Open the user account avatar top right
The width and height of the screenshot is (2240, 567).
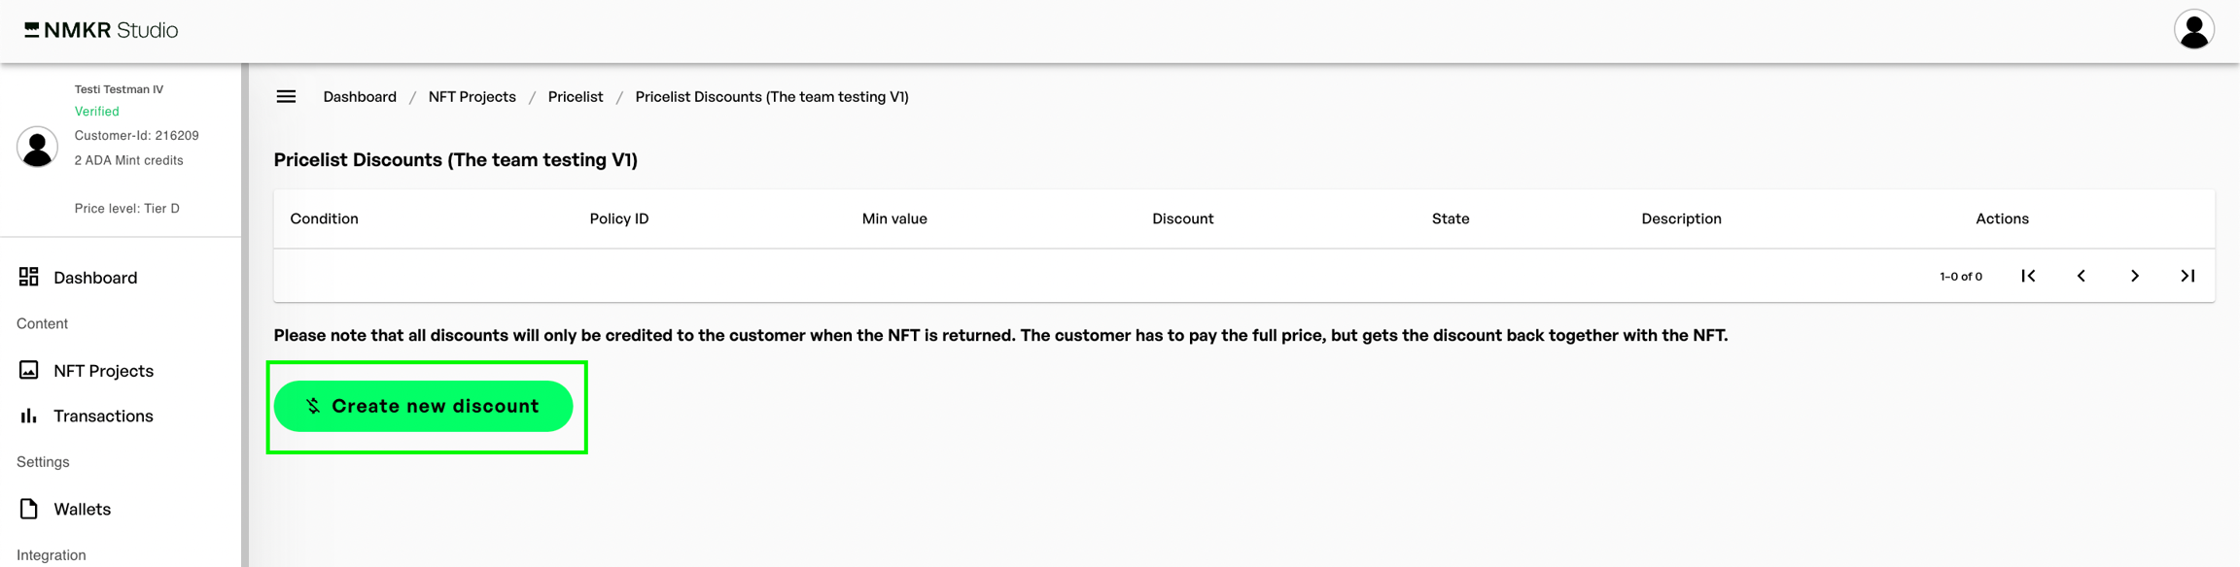tap(2193, 30)
